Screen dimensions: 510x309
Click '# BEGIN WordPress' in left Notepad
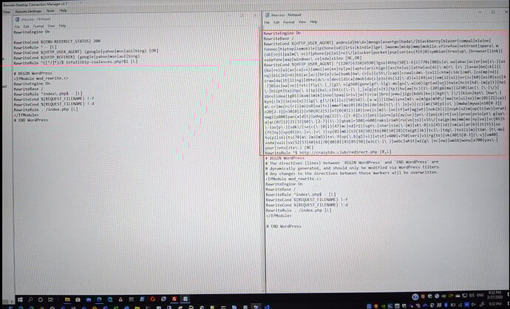pyautogui.click(x=33, y=73)
